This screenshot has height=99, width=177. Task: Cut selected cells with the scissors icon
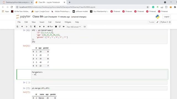point(27,27)
